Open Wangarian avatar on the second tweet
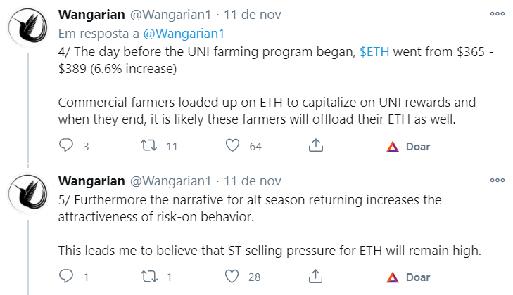 click(x=28, y=193)
